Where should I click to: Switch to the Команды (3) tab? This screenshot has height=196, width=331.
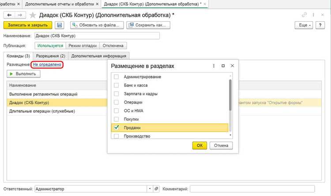point(18,56)
